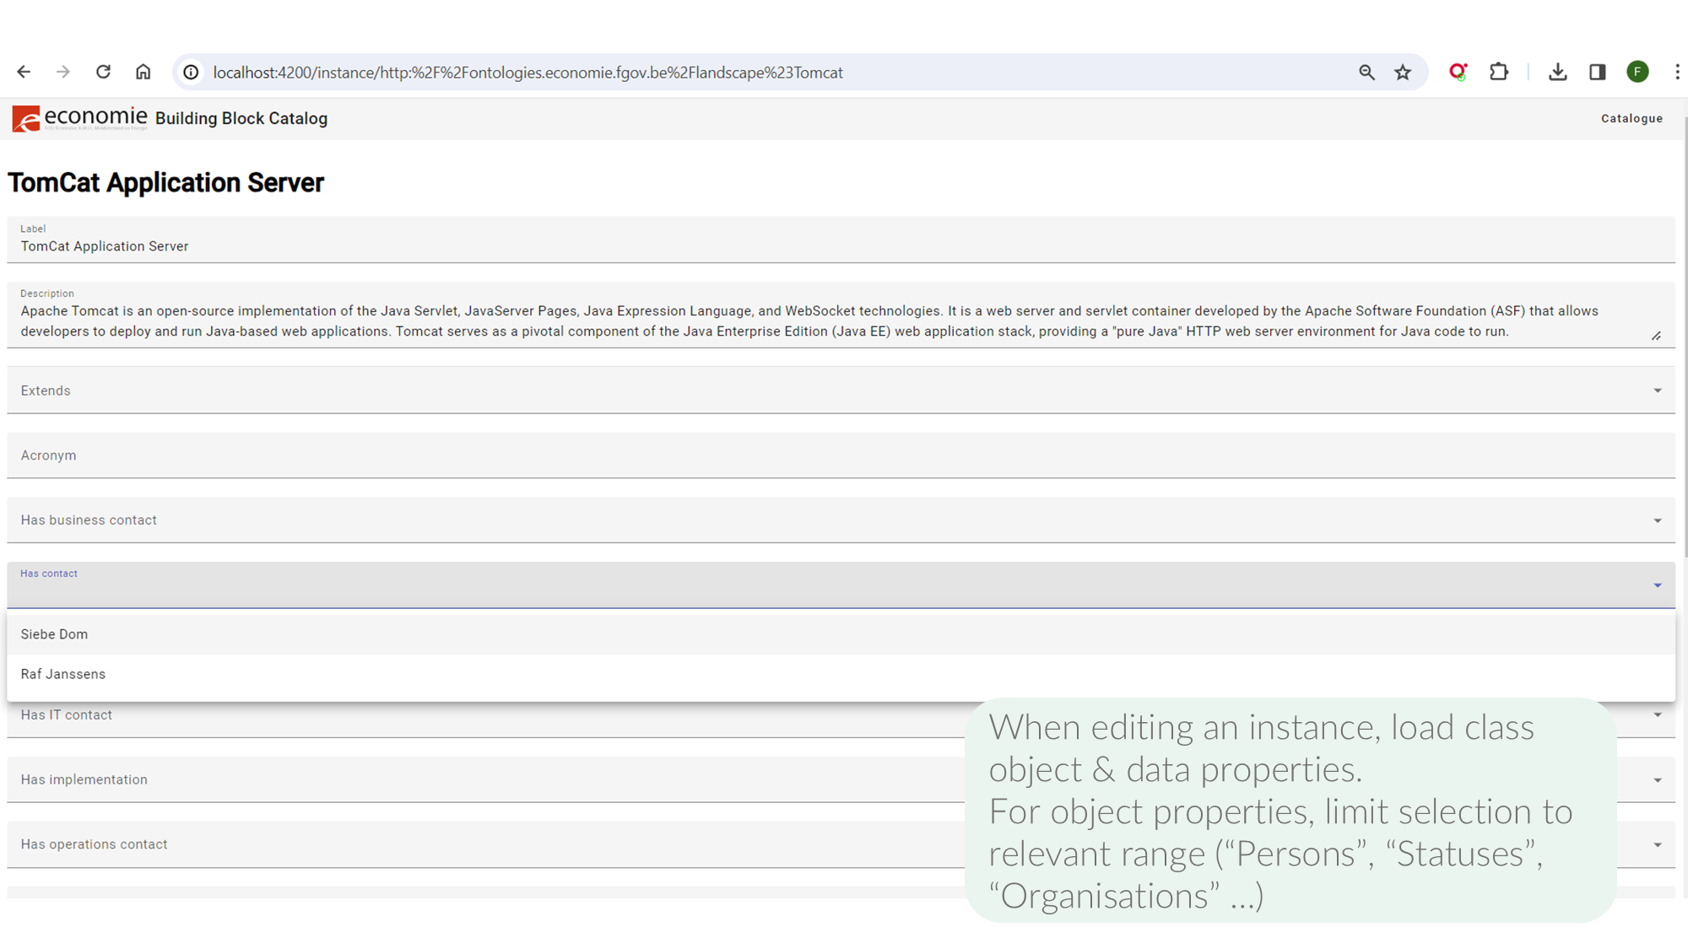Toggle the browser side panel icon
This screenshot has width=1688, height=949.
tap(1597, 73)
